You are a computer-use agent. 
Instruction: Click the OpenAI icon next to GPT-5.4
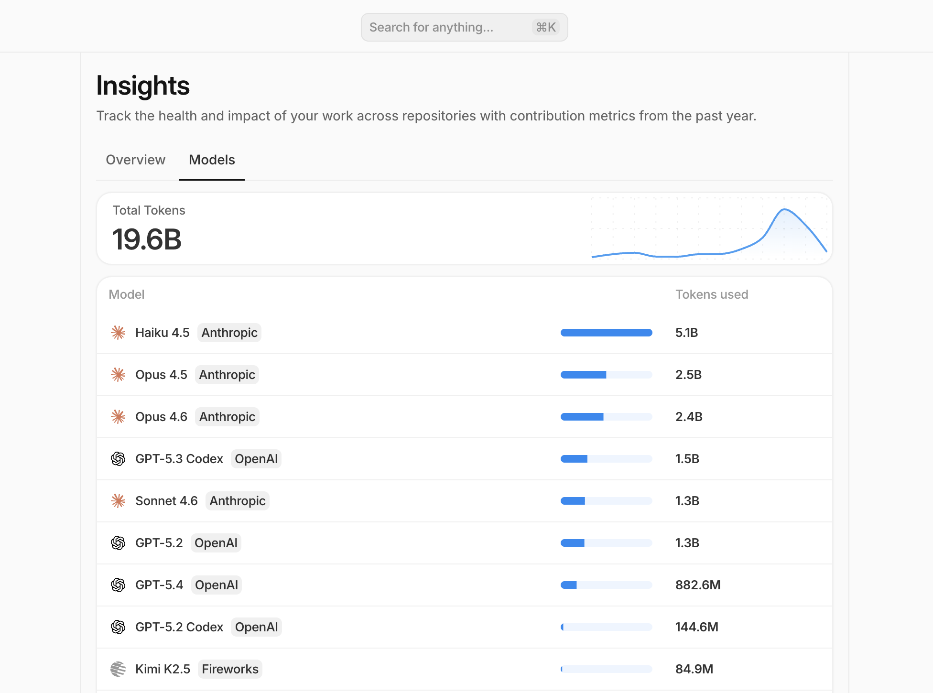(118, 585)
